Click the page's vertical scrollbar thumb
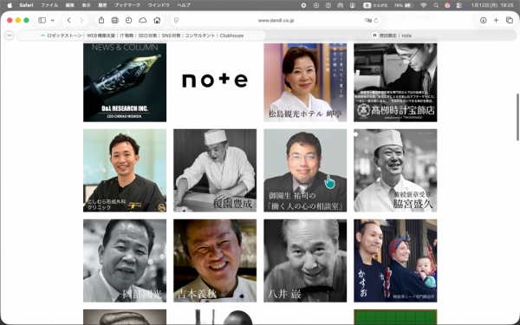Screen dimensions: 520x325 [x=517, y=117]
